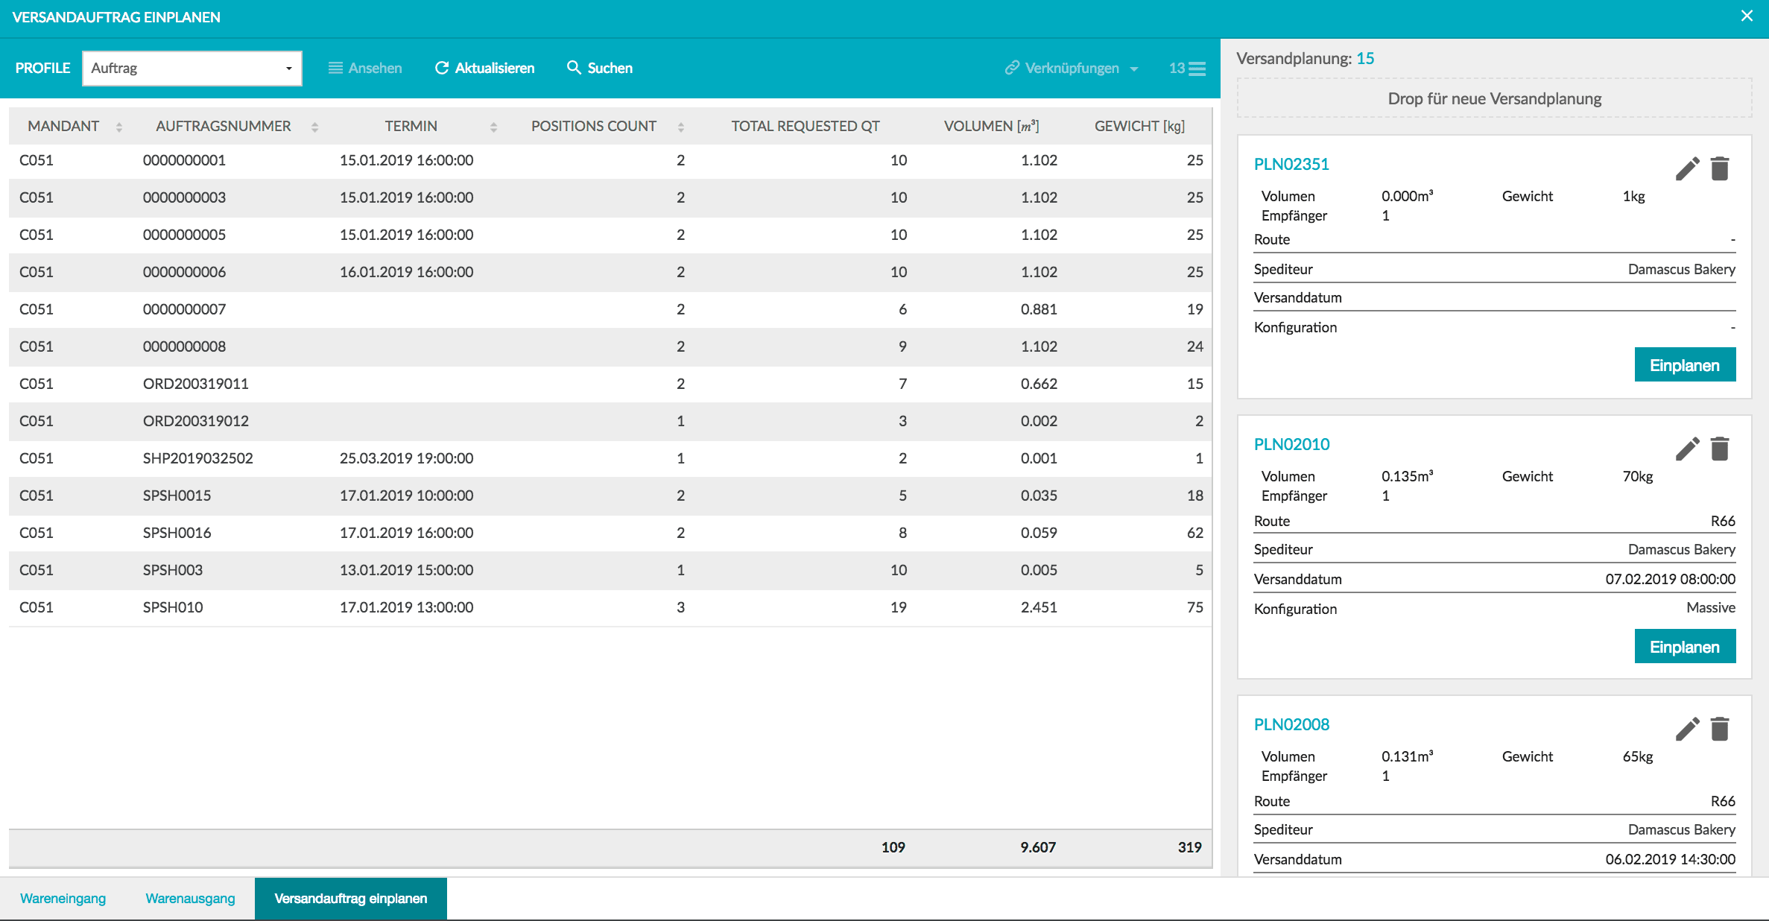Switch to the Warenausgang tab
Screen dimensions: 1769x921
(x=190, y=899)
